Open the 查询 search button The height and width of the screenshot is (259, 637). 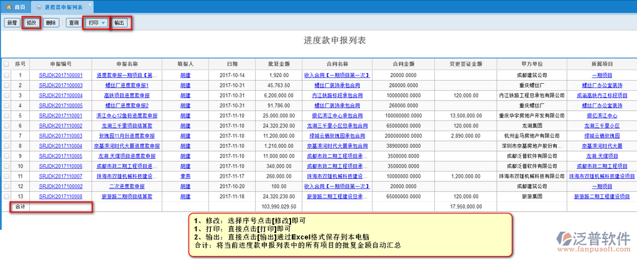point(73,22)
